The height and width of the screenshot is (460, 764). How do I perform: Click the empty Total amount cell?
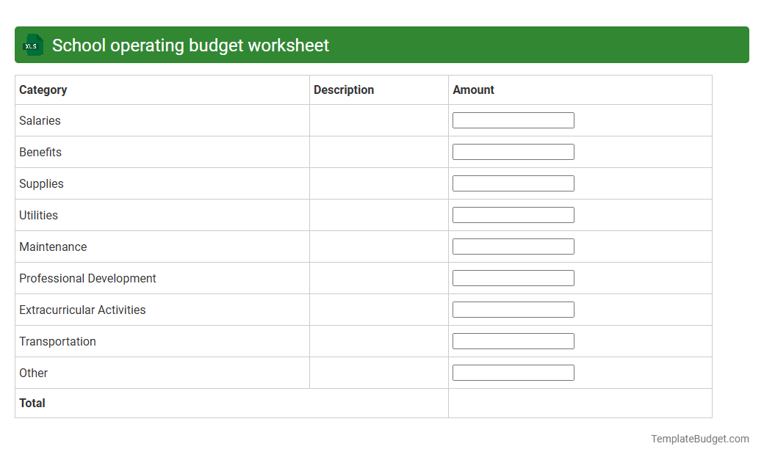580,403
